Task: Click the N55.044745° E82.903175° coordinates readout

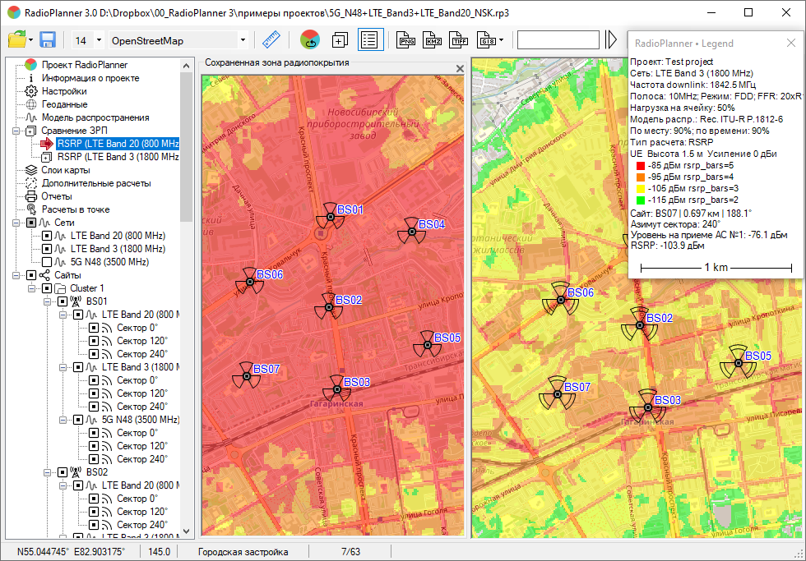Action: pos(71,552)
